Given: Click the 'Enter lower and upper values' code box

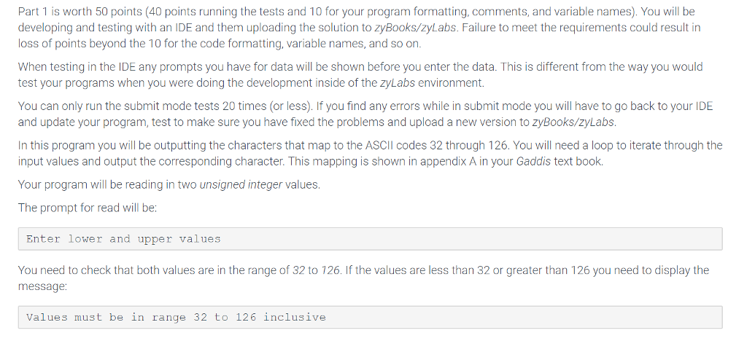Looking at the screenshot, I should [x=370, y=239].
